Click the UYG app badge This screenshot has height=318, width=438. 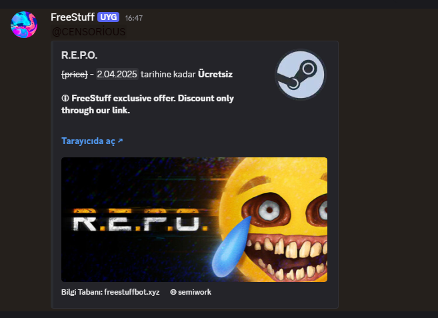pos(109,17)
